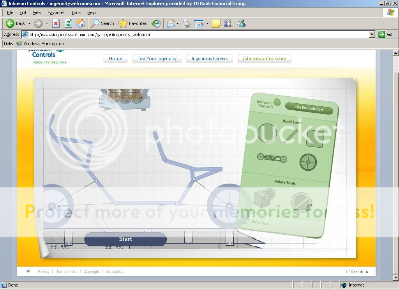Mute sound with the speaker icon
The height and width of the screenshot is (290, 399).
tap(28, 271)
